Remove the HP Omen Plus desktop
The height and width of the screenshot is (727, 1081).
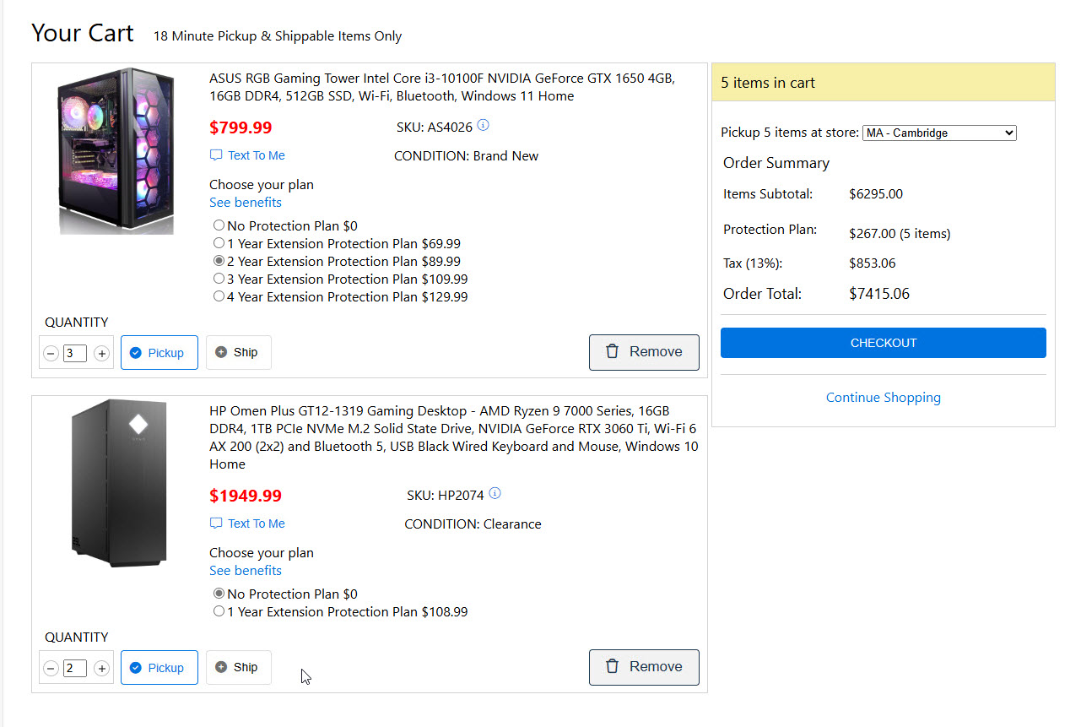click(644, 667)
